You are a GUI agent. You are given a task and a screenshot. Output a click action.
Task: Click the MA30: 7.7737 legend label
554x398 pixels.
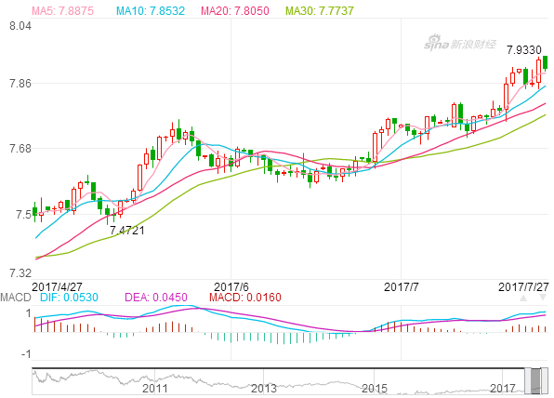[x=320, y=10]
